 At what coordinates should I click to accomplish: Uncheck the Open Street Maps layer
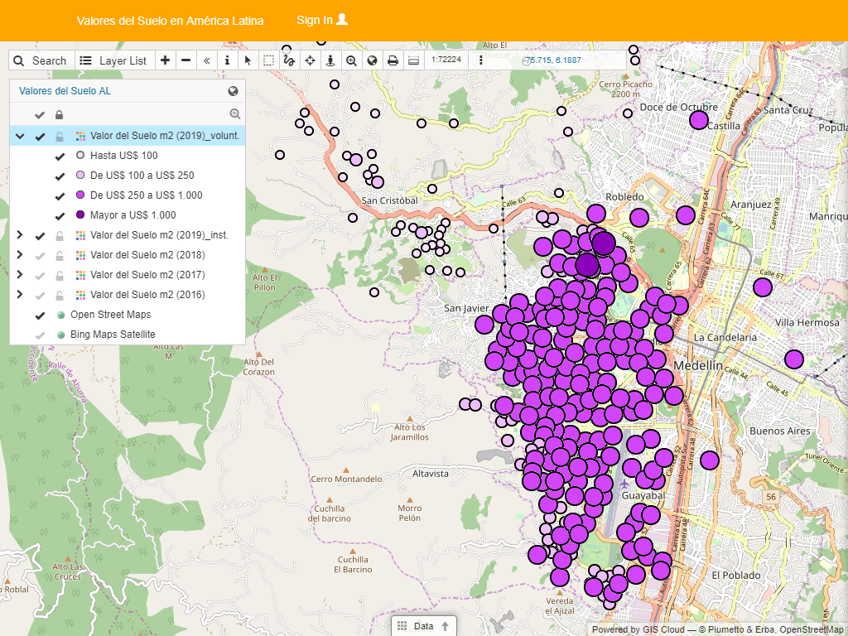tap(40, 315)
